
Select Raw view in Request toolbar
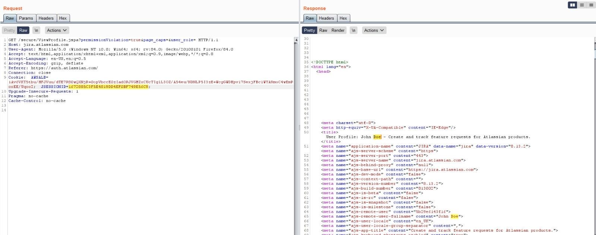pyautogui.click(x=23, y=30)
